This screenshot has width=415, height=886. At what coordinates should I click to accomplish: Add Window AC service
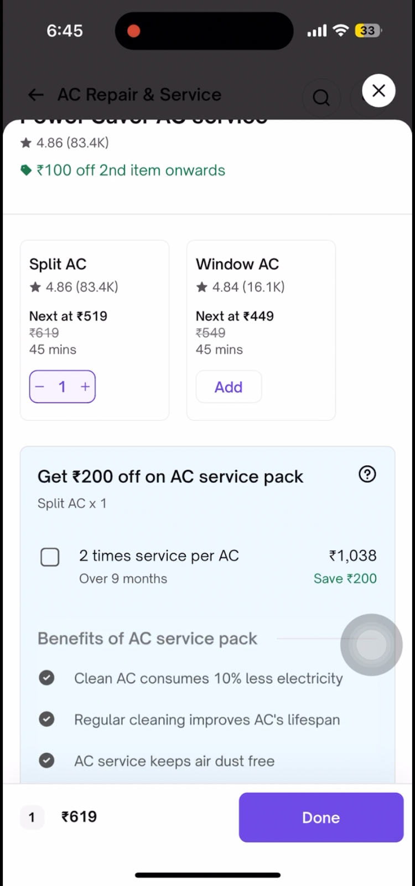229,387
